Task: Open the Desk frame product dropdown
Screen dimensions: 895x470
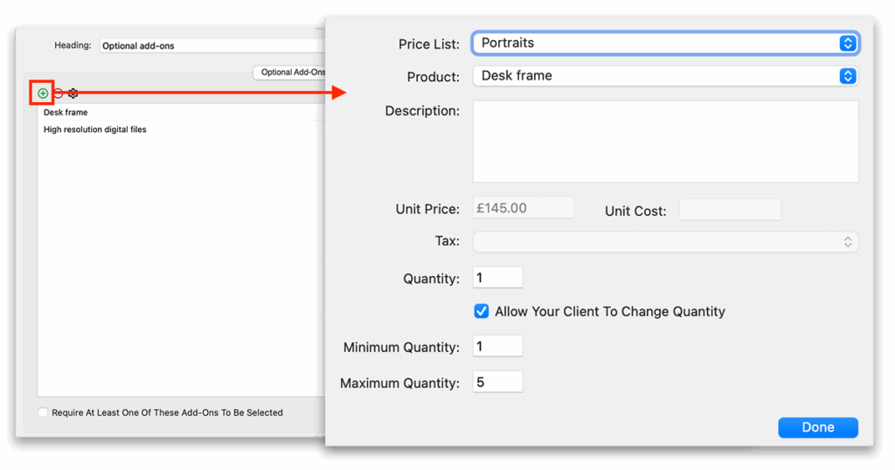Action: (x=665, y=76)
